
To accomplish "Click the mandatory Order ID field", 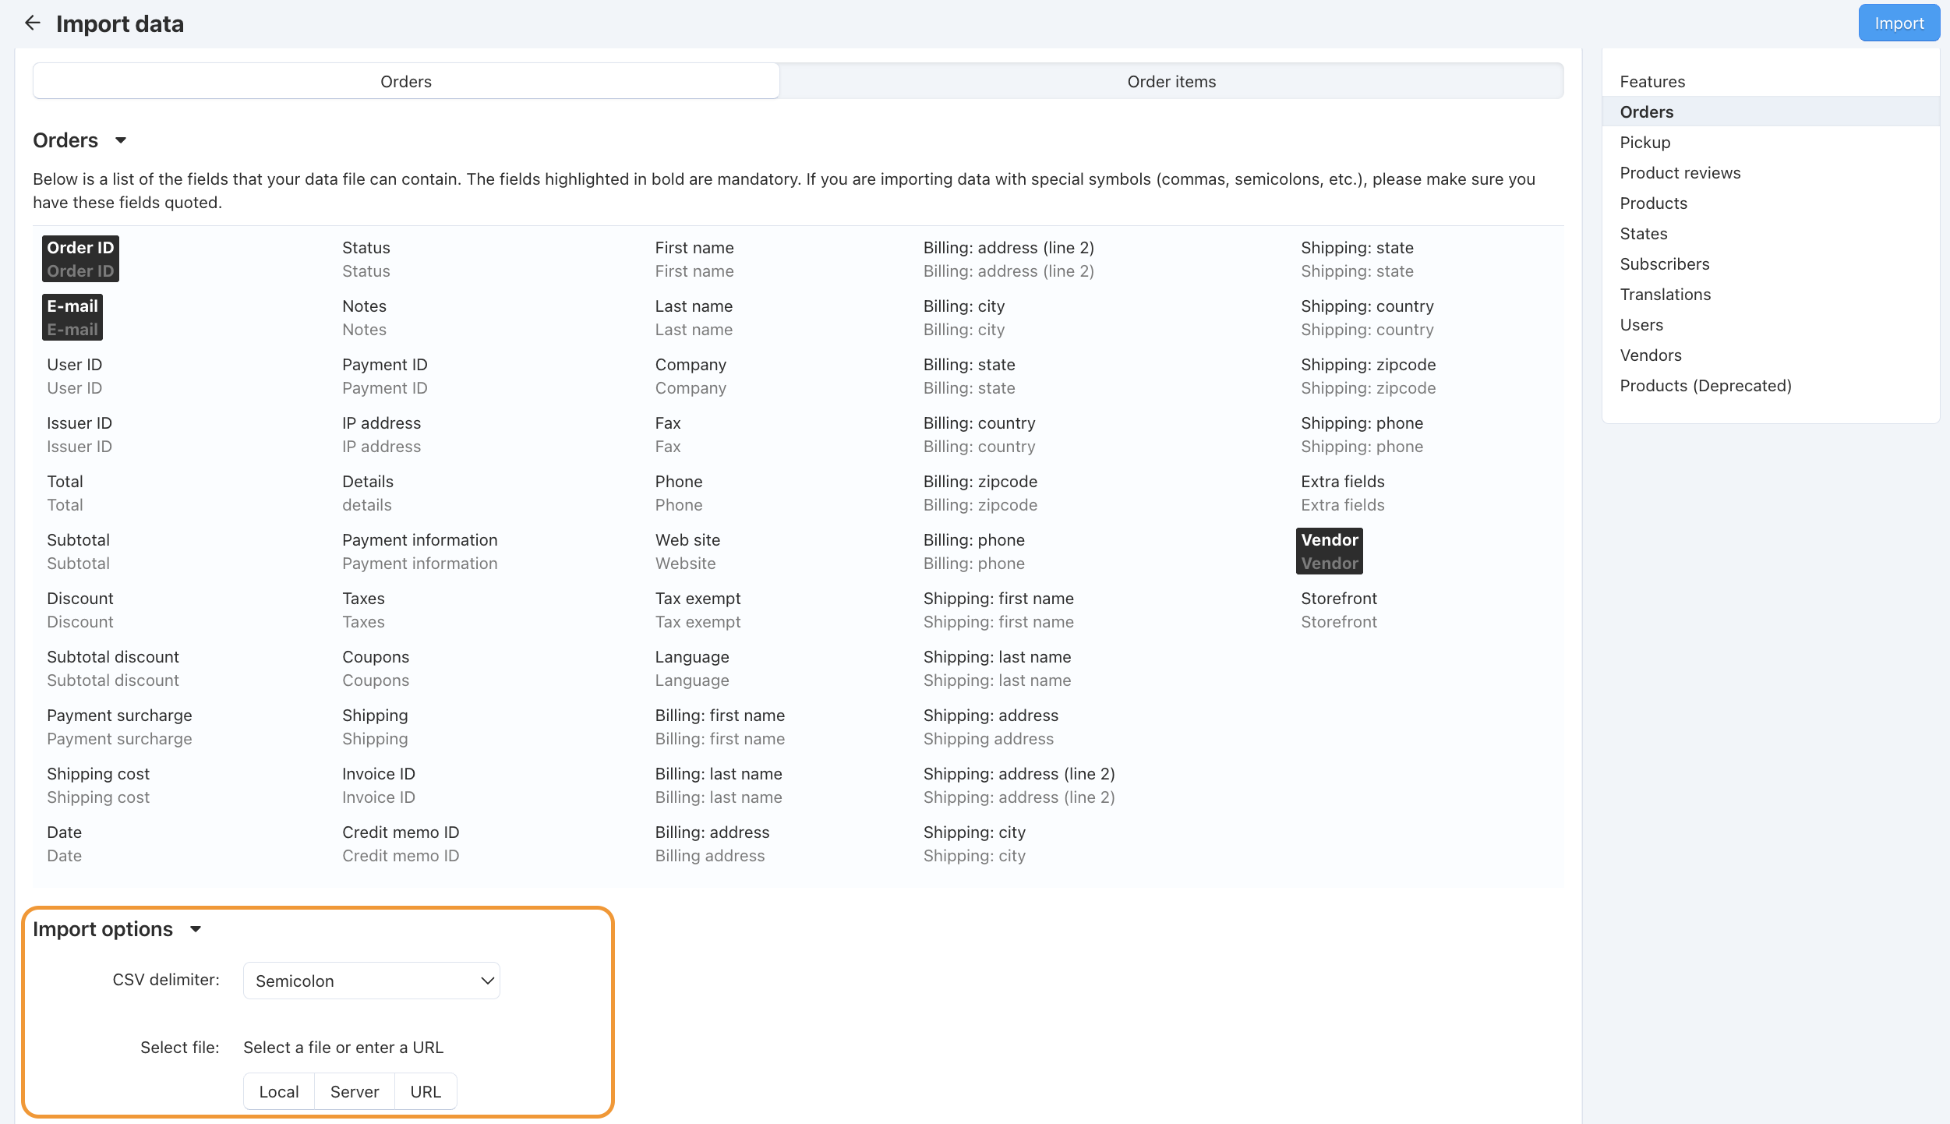I will click(x=80, y=259).
